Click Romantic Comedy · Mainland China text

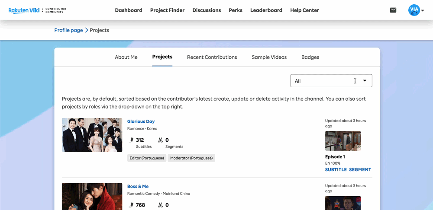coord(159,194)
